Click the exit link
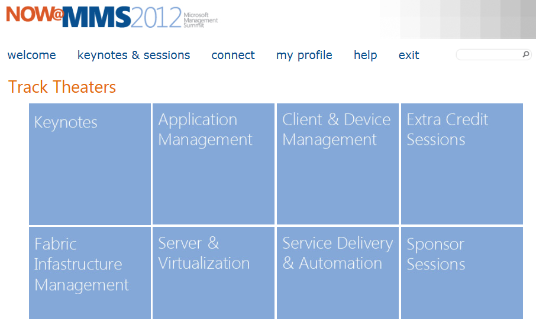Viewport: 536px width, 319px height. coord(409,55)
